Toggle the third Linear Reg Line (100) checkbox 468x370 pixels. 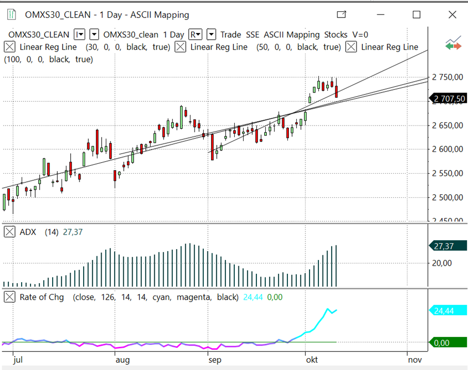pyautogui.click(x=351, y=47)
